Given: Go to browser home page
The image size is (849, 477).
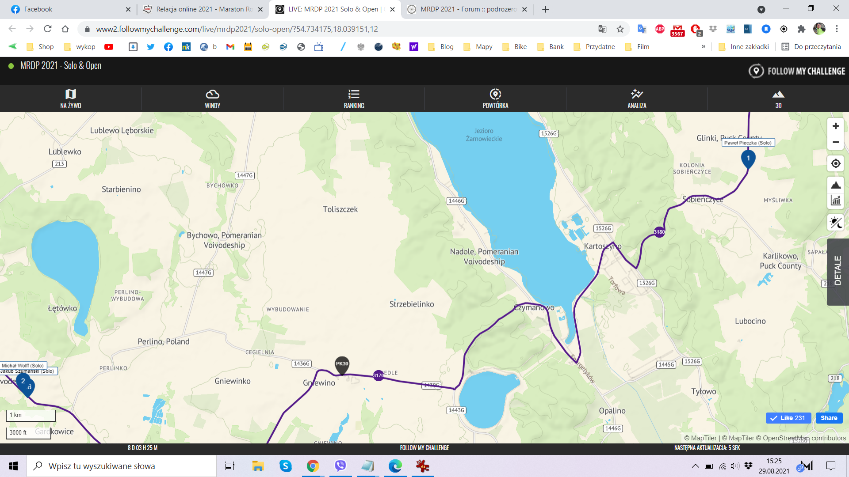Looking at the screenshot, I should pyautogui.click(x=65, y=29).
